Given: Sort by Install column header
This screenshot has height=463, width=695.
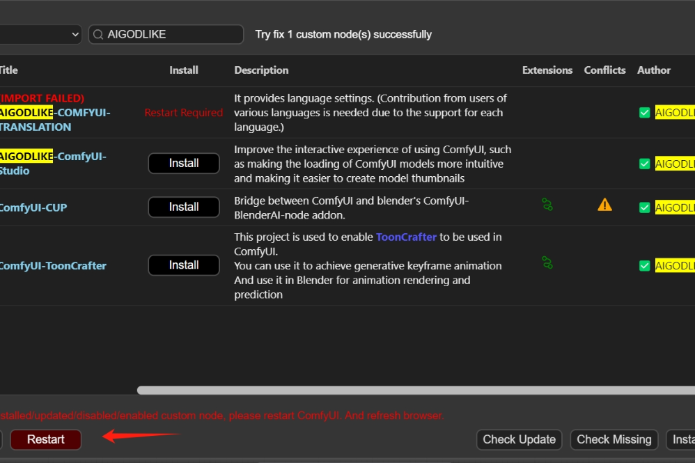Looking at the screenshot, I should 184,70.
